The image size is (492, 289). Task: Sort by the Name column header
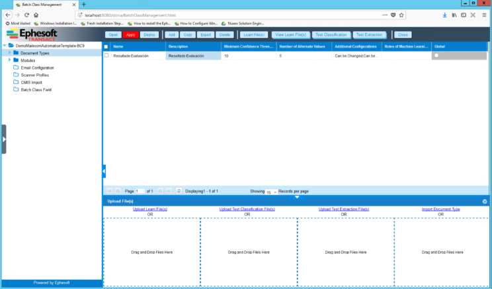pyautogui.click(x=138, y=46)
